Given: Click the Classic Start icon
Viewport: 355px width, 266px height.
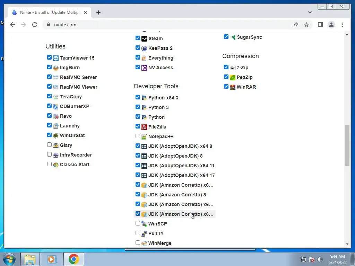Looking at the screenshot, I should click(56, 165).
